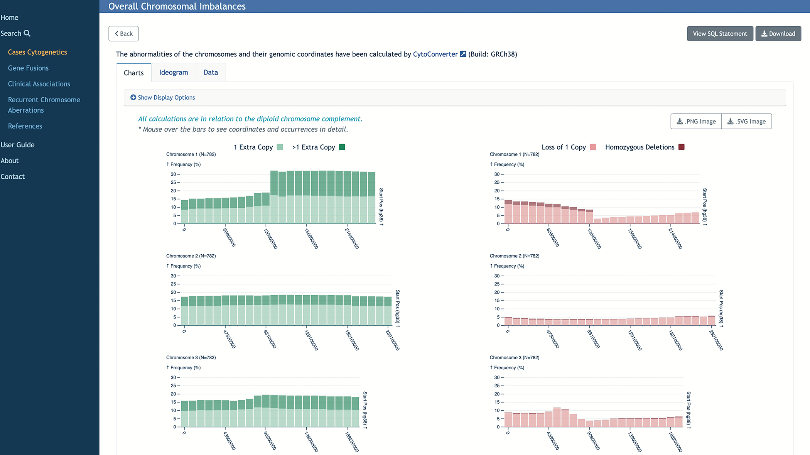The height and width of the screenshot is (455, 810).
Task: Open Home in the sidebar
Action: pos(9,17)
